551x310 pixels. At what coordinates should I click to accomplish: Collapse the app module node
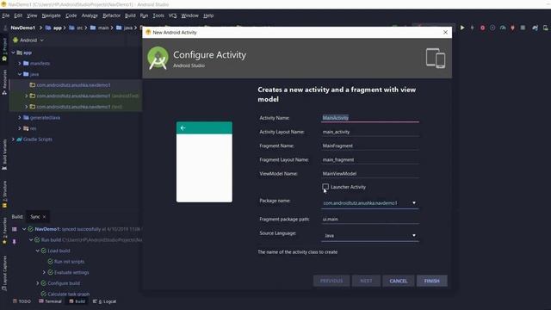tap(14, 53)
